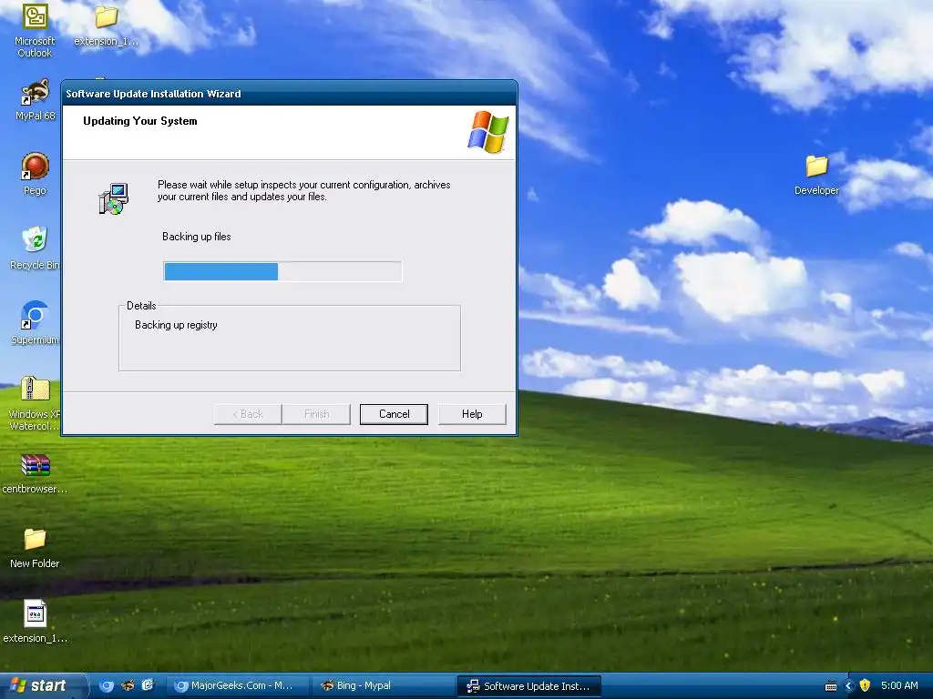Click the Software Update Installation Wizard title bar
The height and width of the screenshot is (699, 933).
pyautogui.click(x=289, y=94)
